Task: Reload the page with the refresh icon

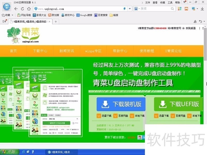Action: pyautogui.click(x=23, y=9)
